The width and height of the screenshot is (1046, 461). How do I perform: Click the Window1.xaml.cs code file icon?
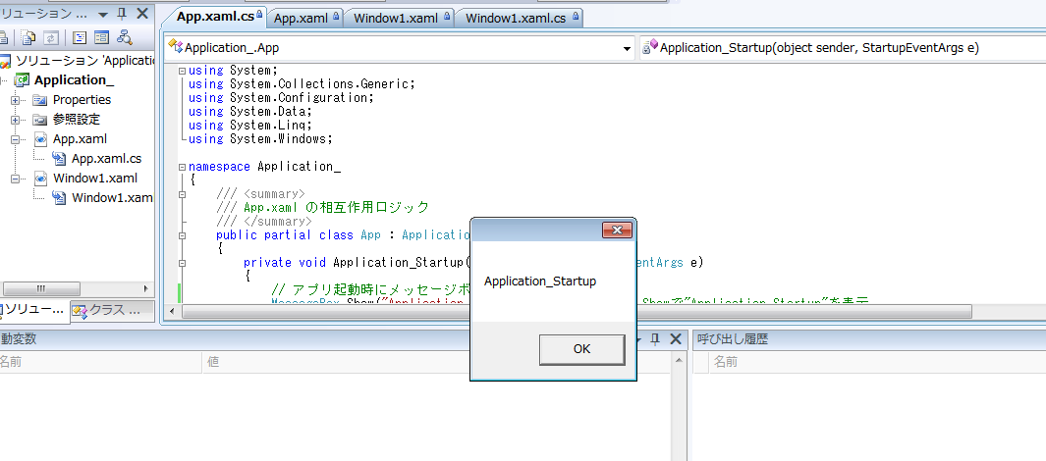click(x=59, y=198)
